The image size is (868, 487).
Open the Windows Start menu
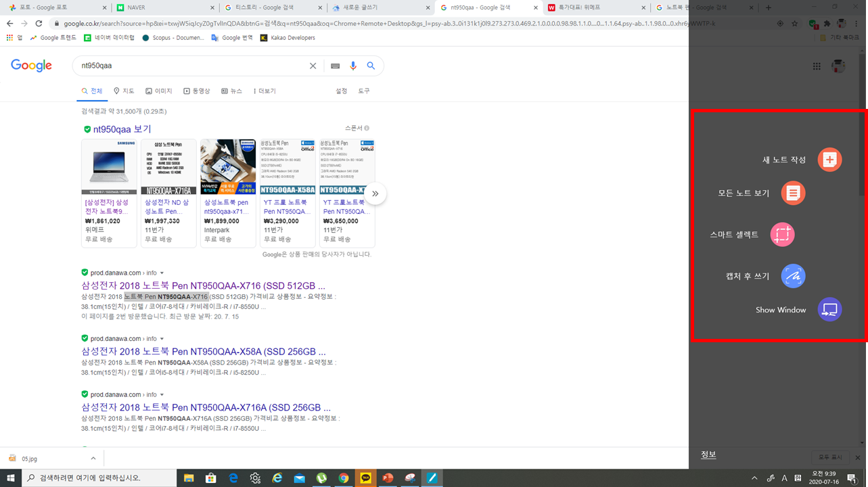point(12,478)
